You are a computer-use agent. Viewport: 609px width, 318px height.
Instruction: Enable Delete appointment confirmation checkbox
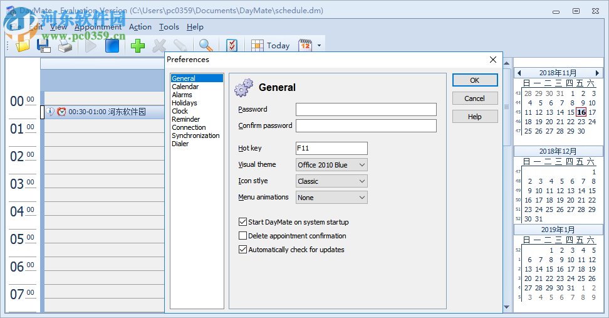click(243, 236)
